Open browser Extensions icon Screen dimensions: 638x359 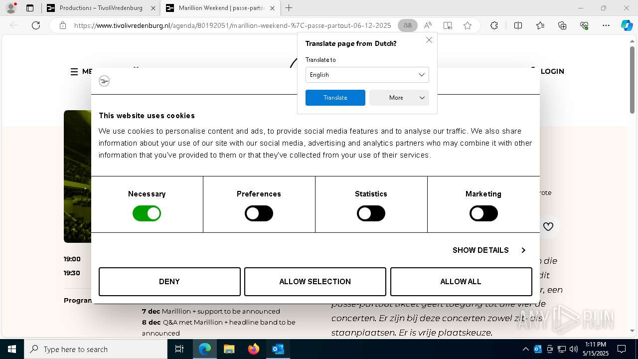click(494, 25)
